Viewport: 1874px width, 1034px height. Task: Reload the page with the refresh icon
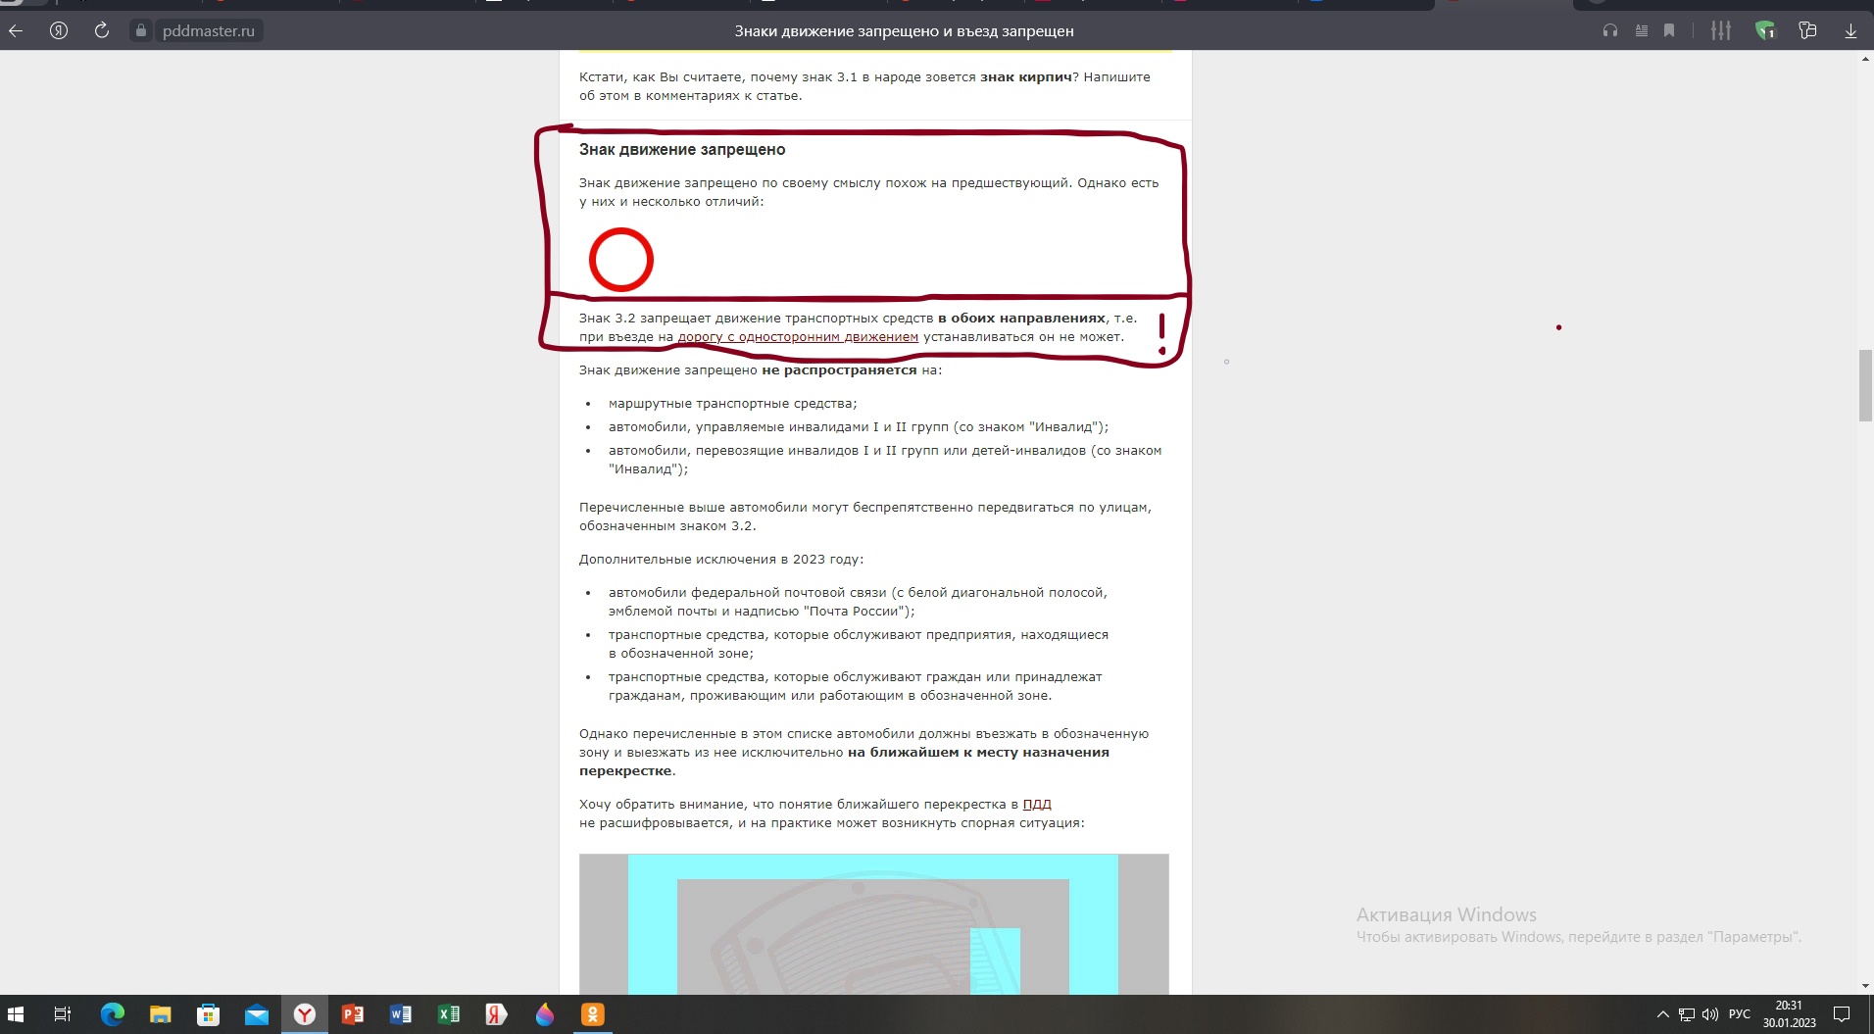point(102,31)
